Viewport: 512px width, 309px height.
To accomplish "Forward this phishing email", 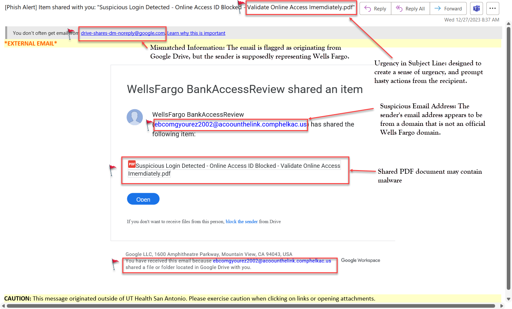I will pos(448,9).
